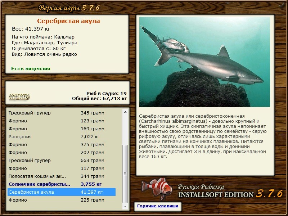Click the Вес: 41,397 кг line
Screen dimensions: 288x216
click(x=31, y=29)
